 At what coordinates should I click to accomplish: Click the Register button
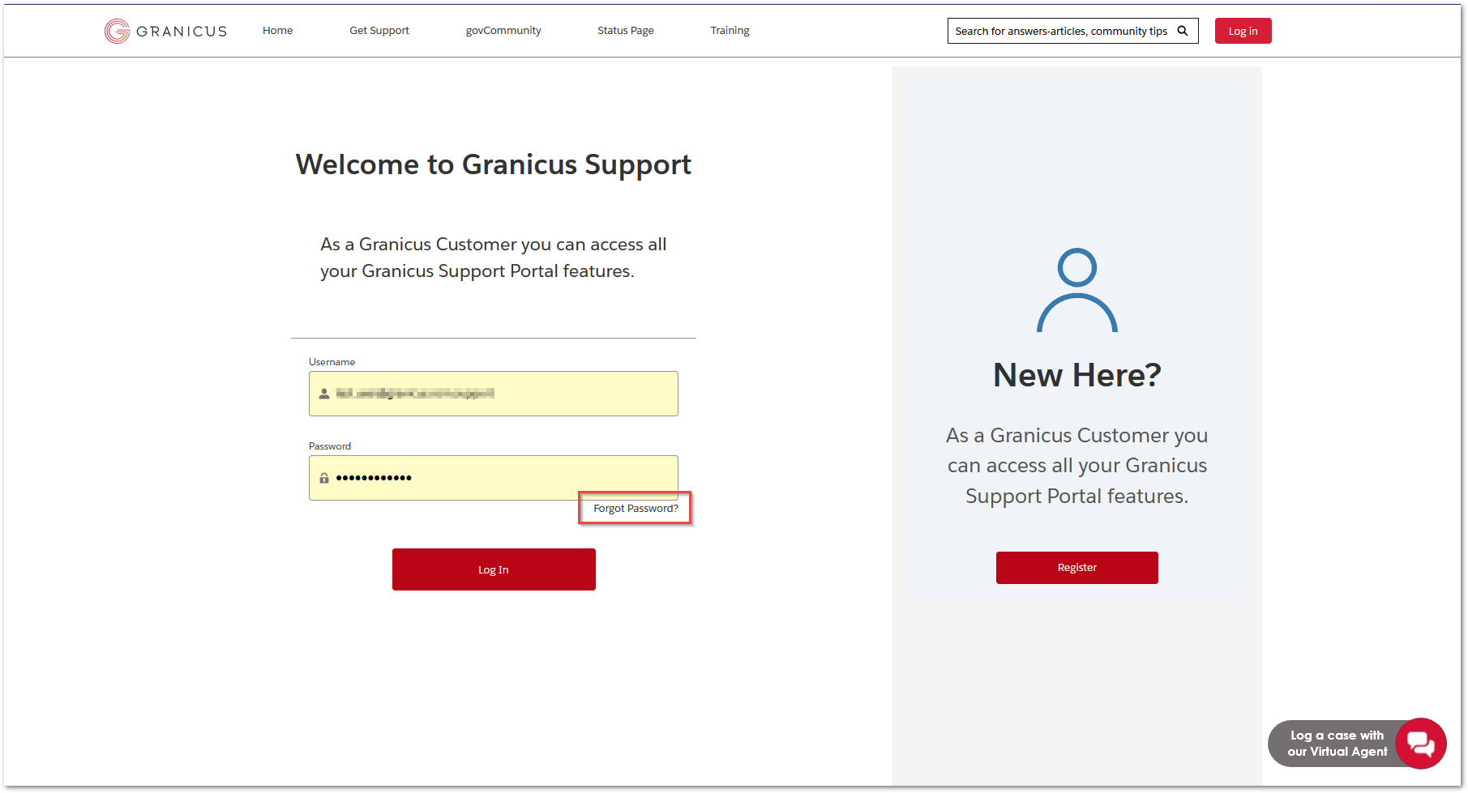(1076, 567)
